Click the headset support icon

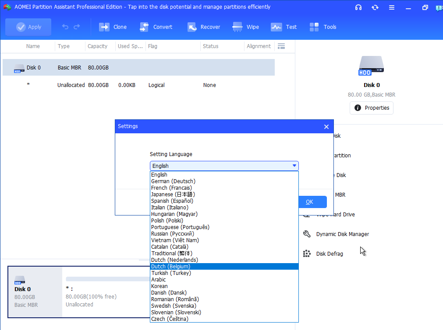point(358,7)
